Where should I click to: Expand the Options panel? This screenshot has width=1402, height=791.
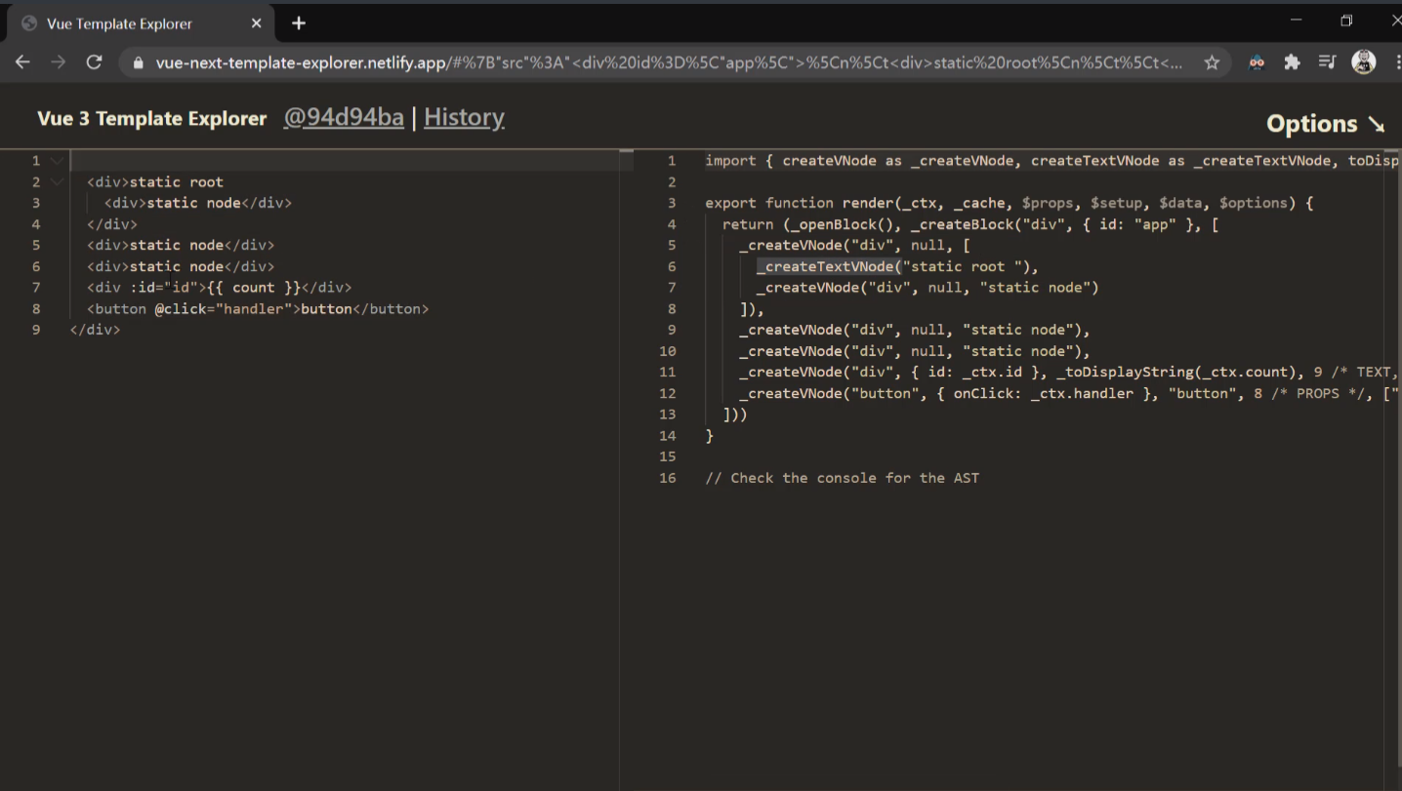click(1326, 124)
